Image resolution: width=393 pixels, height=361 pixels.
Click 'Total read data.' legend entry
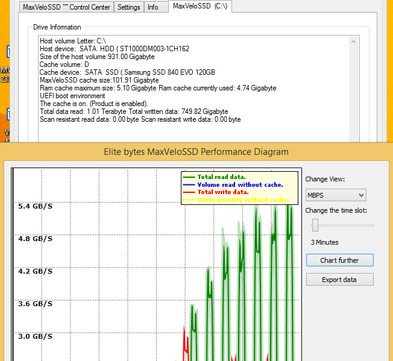tap(215, 177)
